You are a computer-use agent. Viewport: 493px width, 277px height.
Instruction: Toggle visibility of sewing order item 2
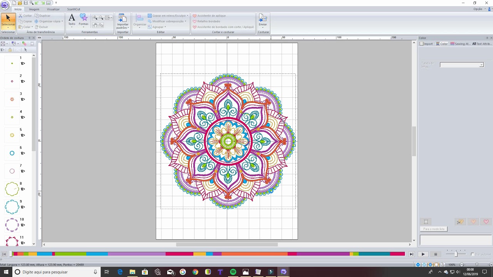click(x=23, y=82)
